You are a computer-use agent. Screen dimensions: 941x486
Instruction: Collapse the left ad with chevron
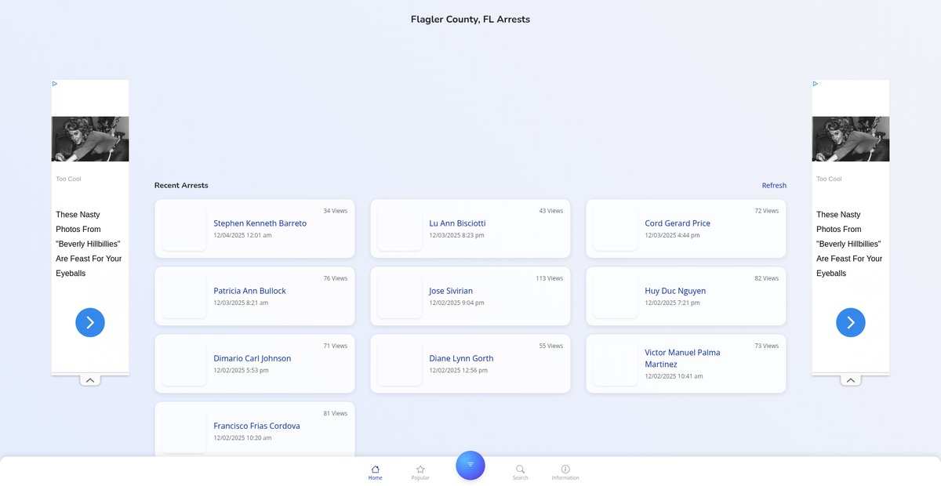point(90,380)
